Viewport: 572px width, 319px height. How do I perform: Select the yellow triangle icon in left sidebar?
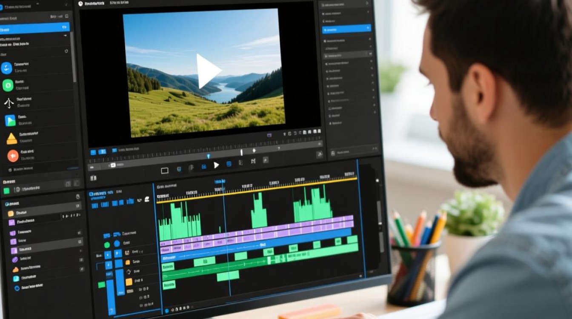pyautogui.click(x=11, y=138)
